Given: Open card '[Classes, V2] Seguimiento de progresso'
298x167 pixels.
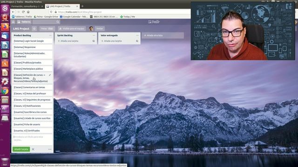Looking at the screenshot, I should tap(32, 100).
